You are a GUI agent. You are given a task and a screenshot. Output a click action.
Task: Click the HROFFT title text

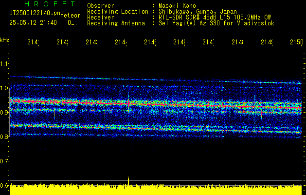(50, 4)
